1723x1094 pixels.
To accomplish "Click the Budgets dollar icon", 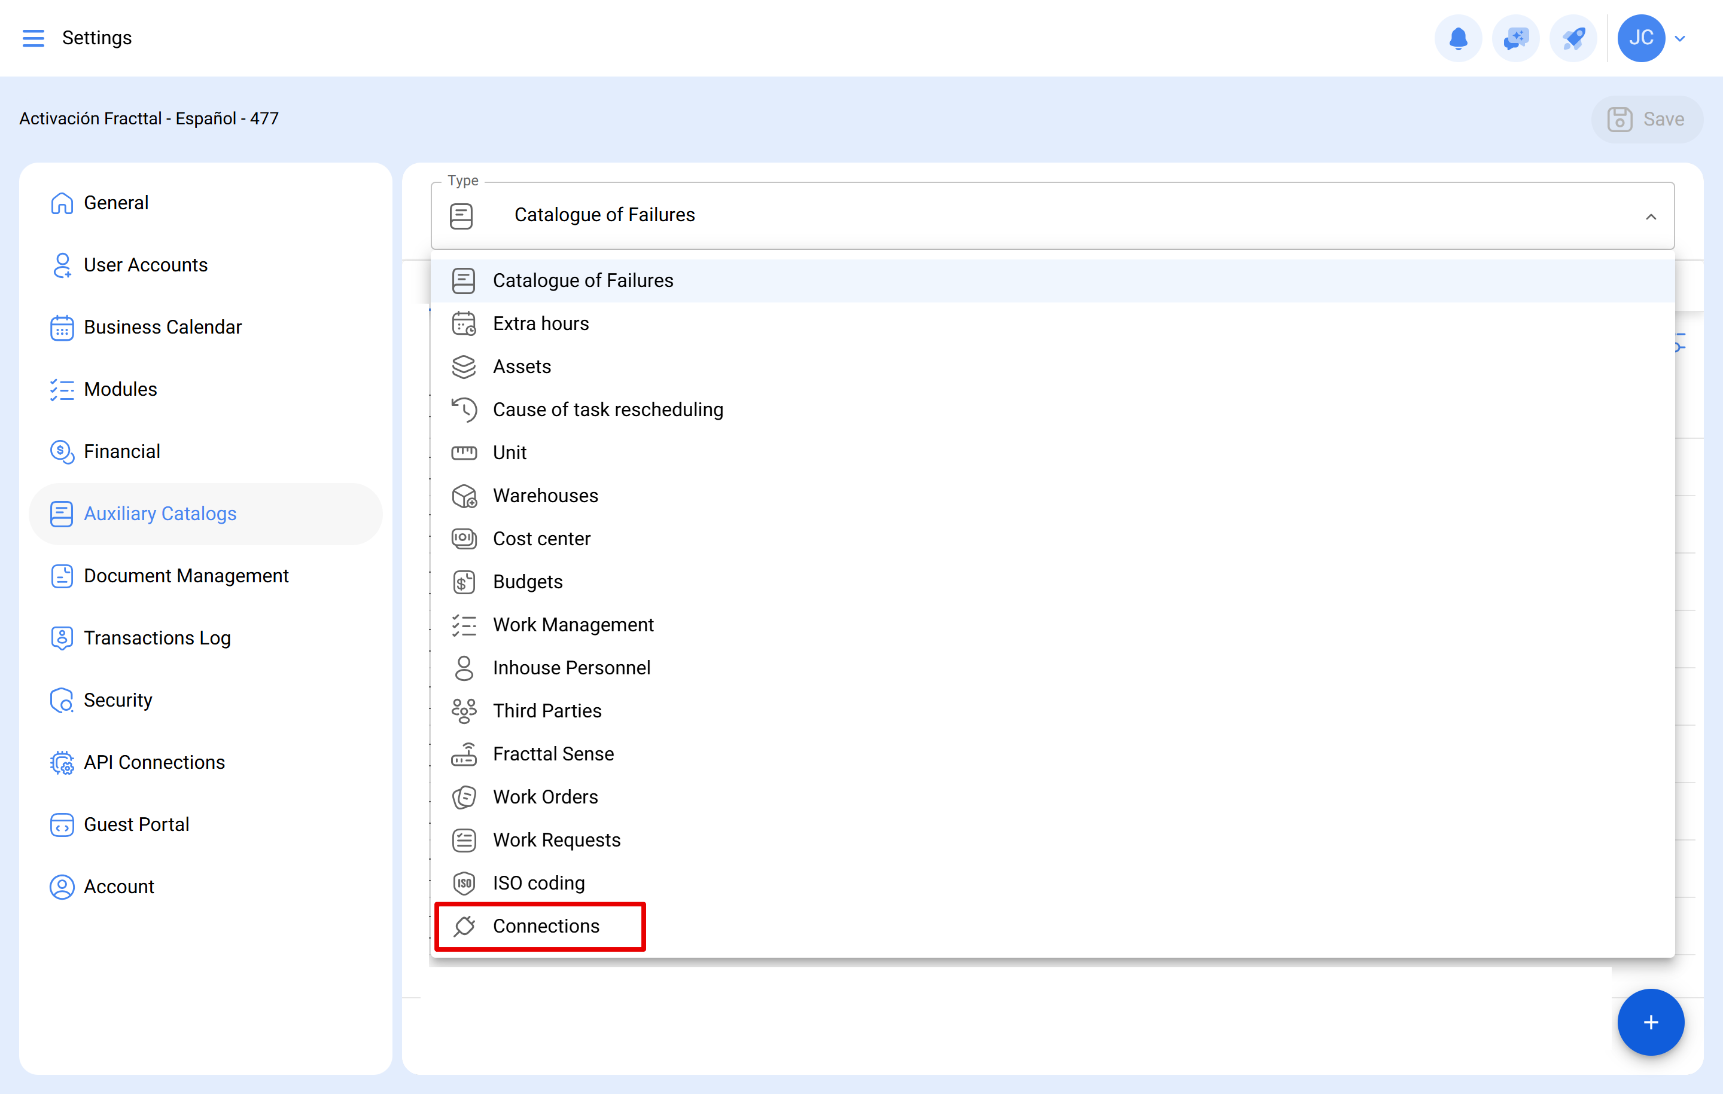I will point(464,581).
